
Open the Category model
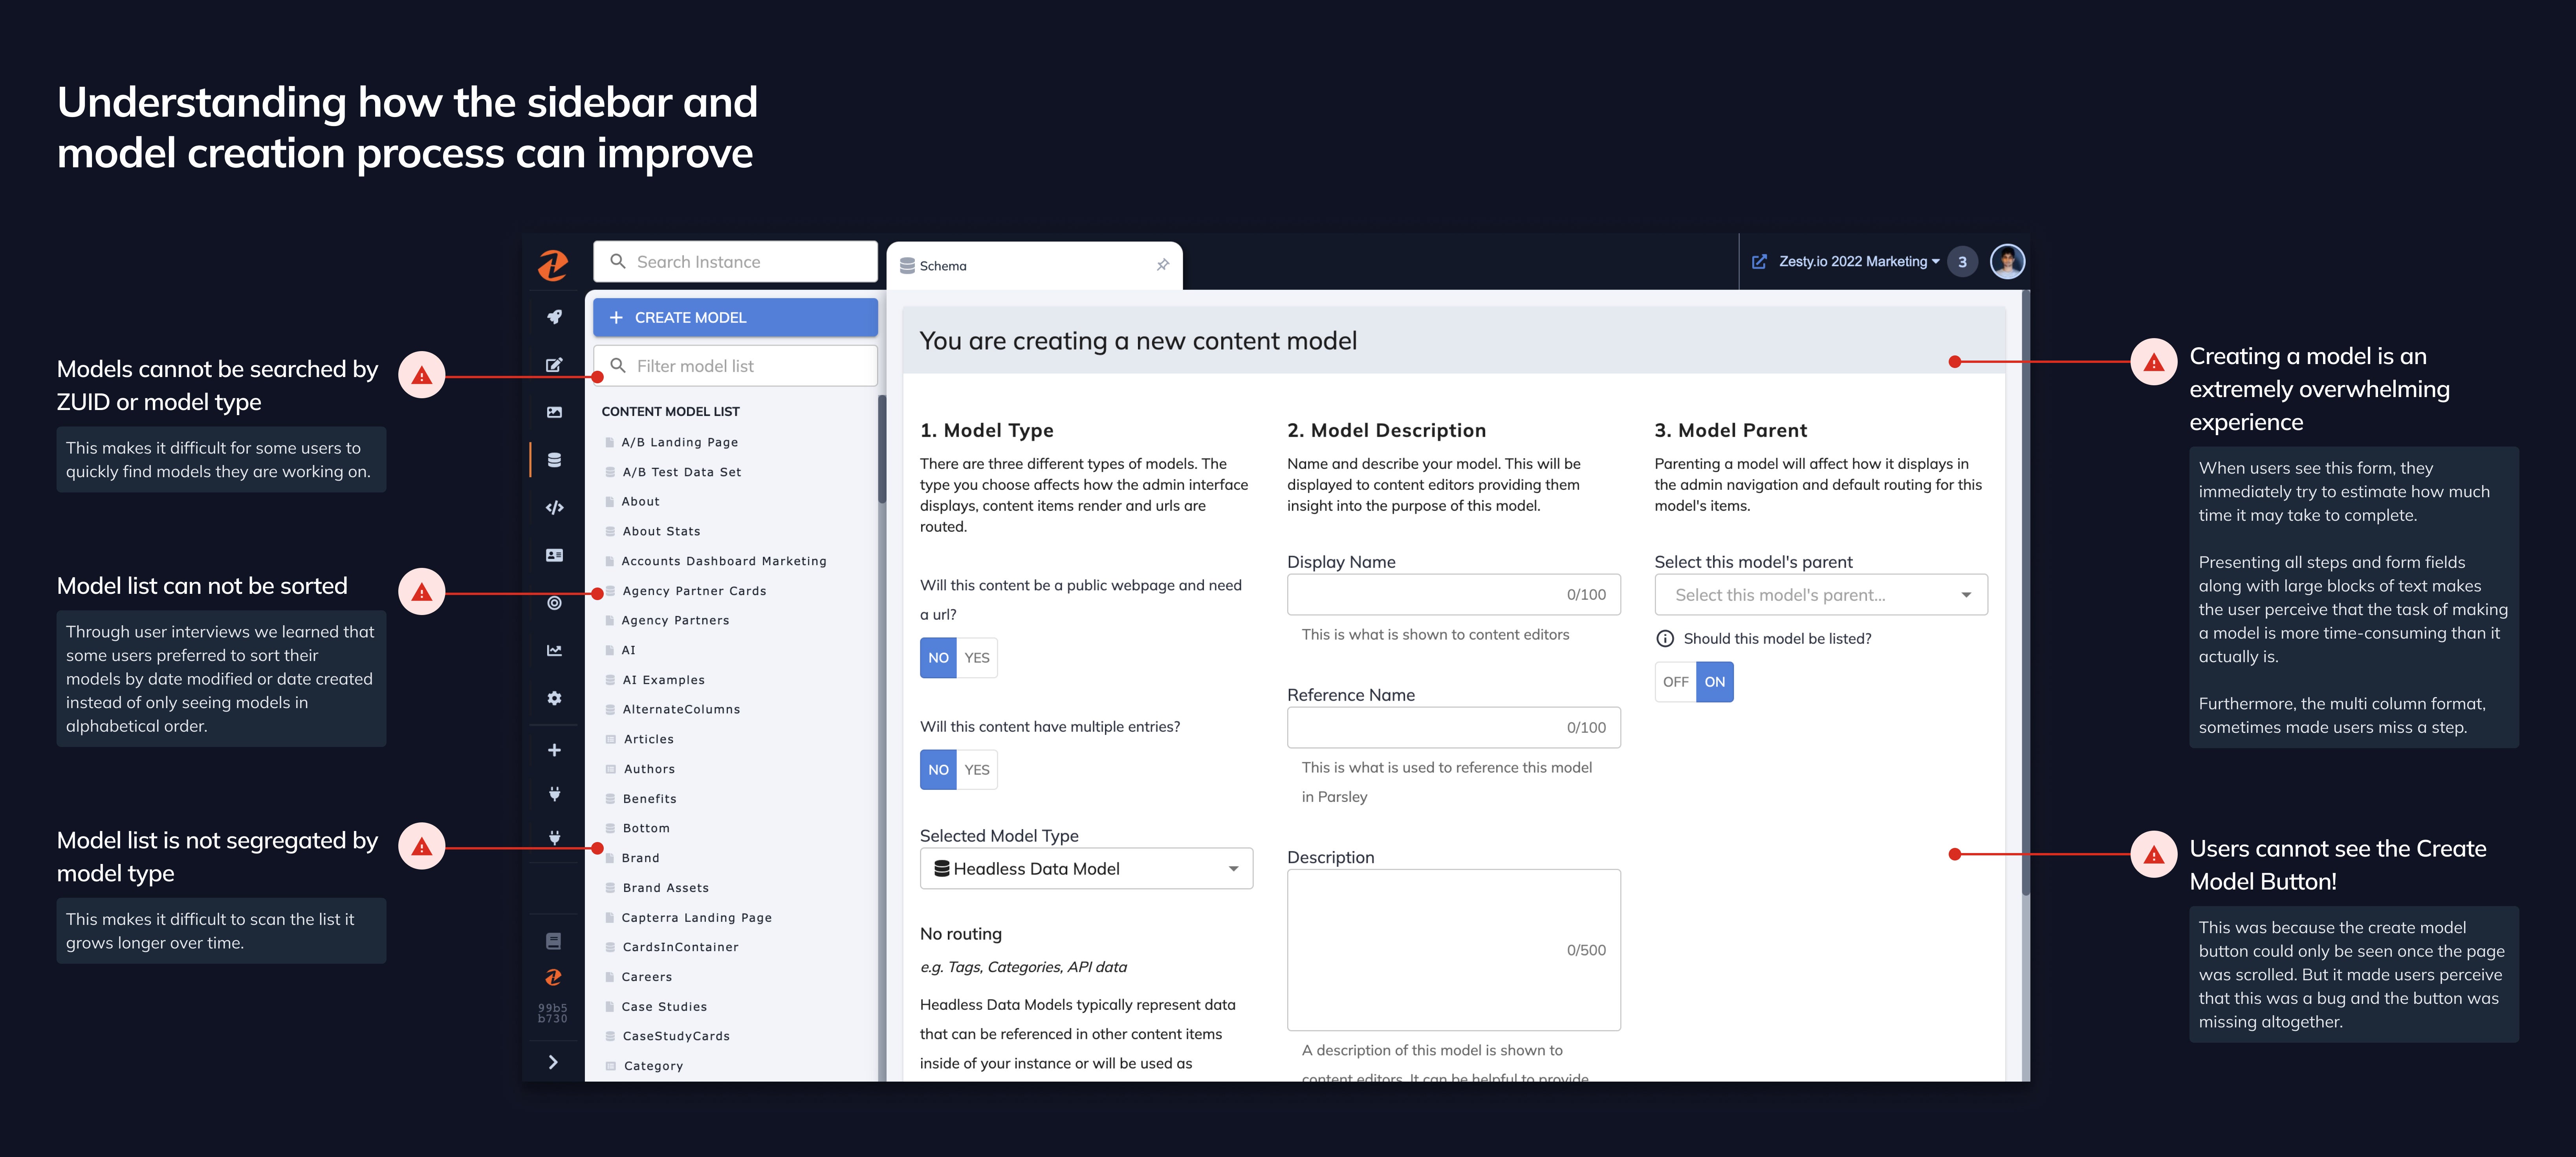tap(653, 1066)
